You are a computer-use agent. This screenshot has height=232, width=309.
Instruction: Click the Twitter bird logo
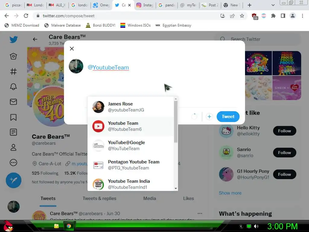pos(14,40)
